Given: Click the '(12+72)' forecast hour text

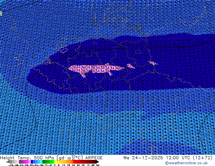Looking at the screenshot, I should pyautogui.click(x=203, y=158).
